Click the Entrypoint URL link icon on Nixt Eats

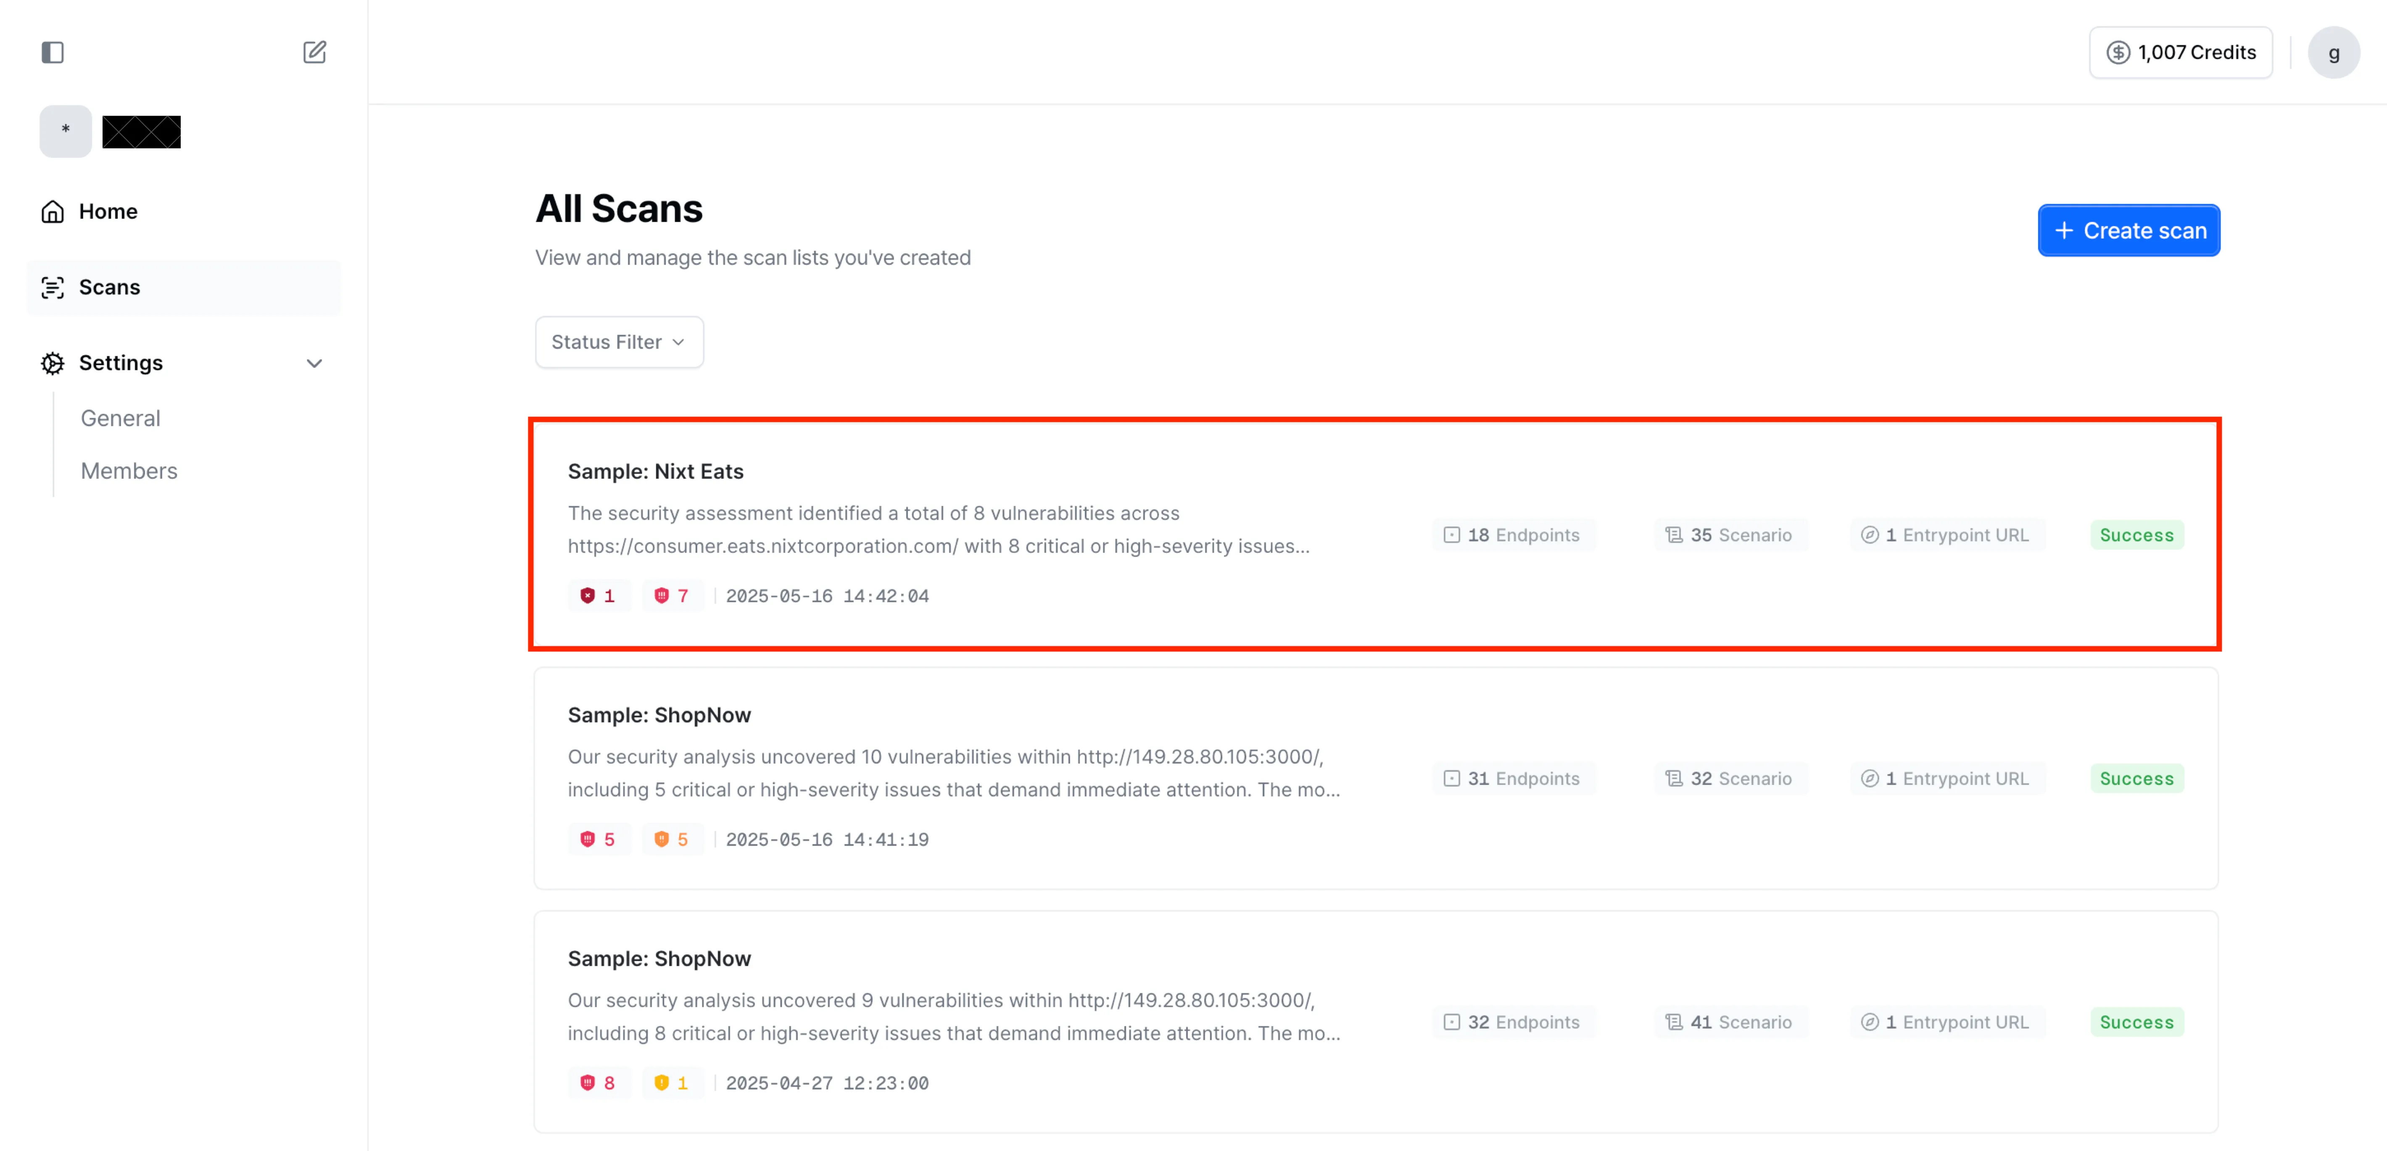pos(1869,535)
